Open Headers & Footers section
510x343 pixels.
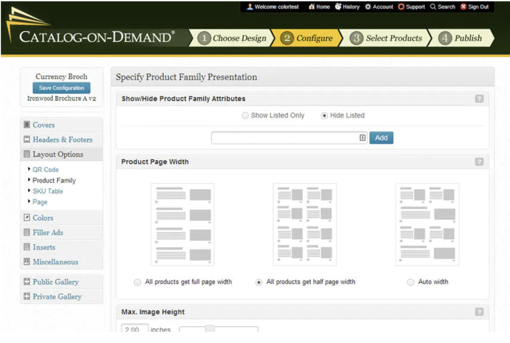[x=61, y=140]
